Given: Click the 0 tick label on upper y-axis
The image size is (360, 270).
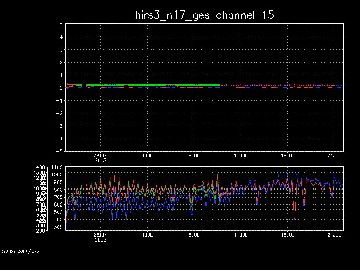Looking at the screenshot, I should pos(60,88).
